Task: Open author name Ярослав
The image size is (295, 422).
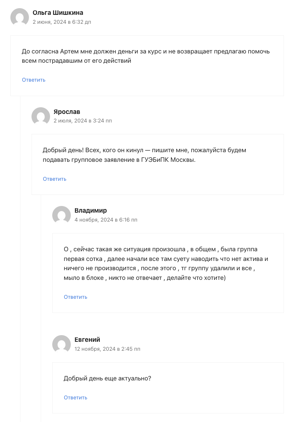Action: pyautogui.click(x=67, y=112)
